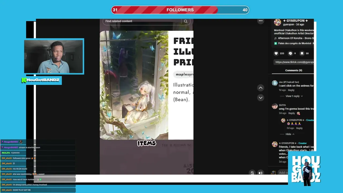Screen dimensions: 343x193
Task: Like the video with the heart icon
Action: pos(276,53)
